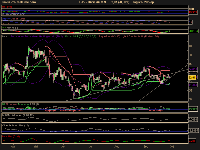Select the SuperTrend (3 10) legend
Image resolution: width=200 pixels, height=150 pixels.
(x=109, y=36)
